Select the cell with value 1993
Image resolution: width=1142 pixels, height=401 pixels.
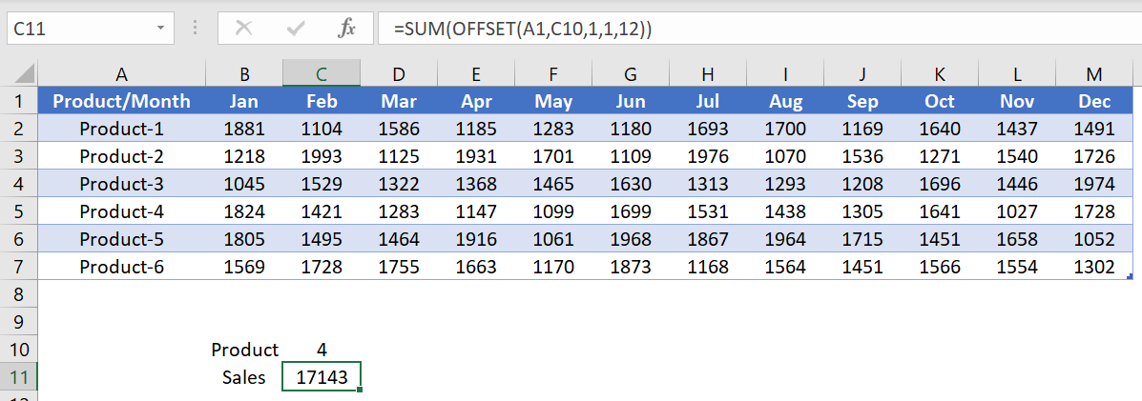(322, 156)
